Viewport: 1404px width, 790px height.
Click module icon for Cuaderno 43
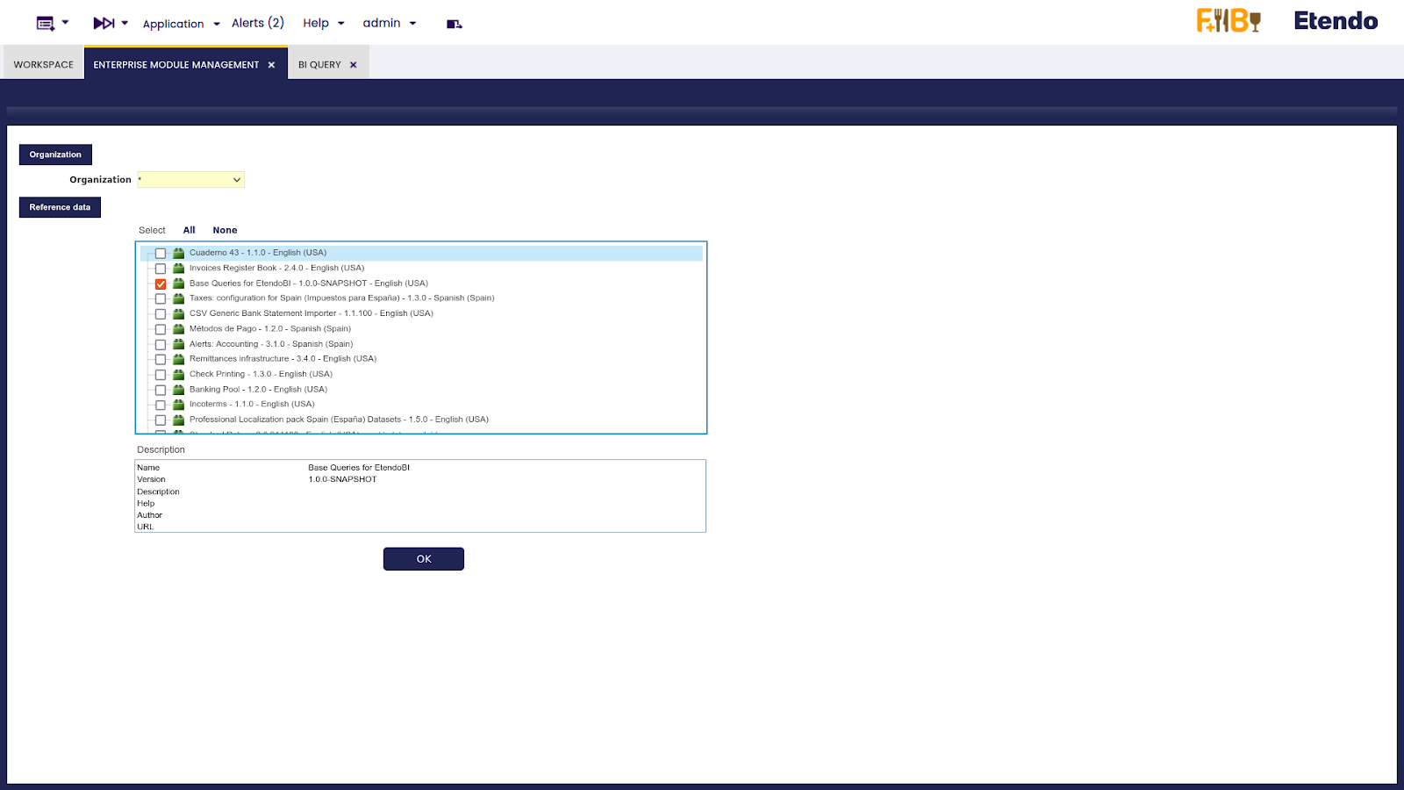[x=178, y=253]
